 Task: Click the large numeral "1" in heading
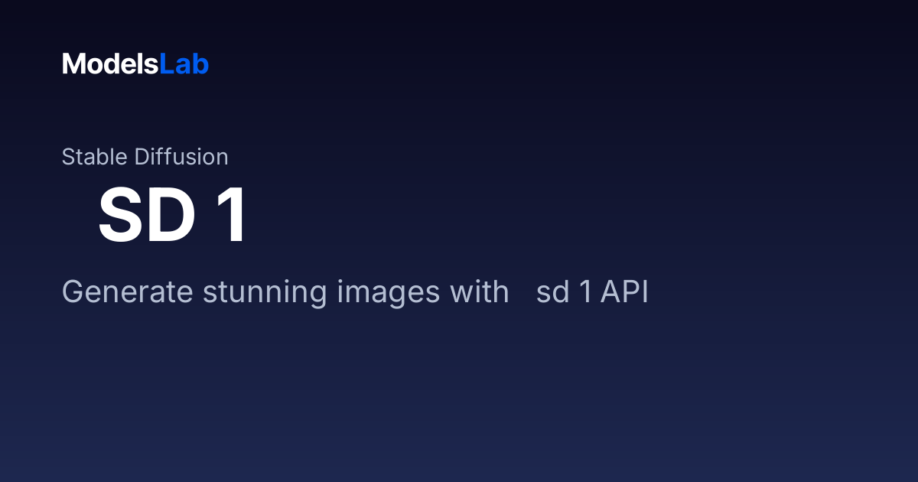coord(233,216)
